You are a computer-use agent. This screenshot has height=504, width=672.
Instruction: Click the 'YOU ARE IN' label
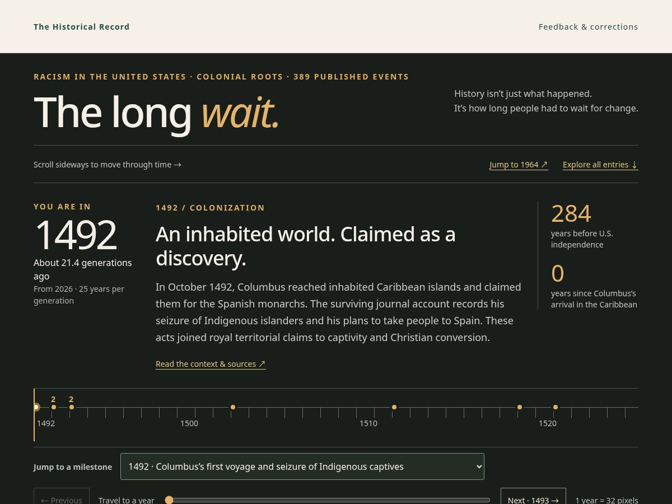(62, 207)
